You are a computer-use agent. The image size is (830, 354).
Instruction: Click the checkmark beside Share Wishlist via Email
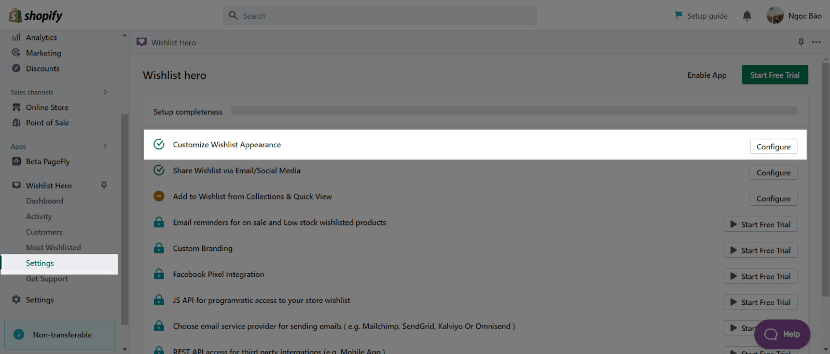pyautogui.click(x=159, y=170)
